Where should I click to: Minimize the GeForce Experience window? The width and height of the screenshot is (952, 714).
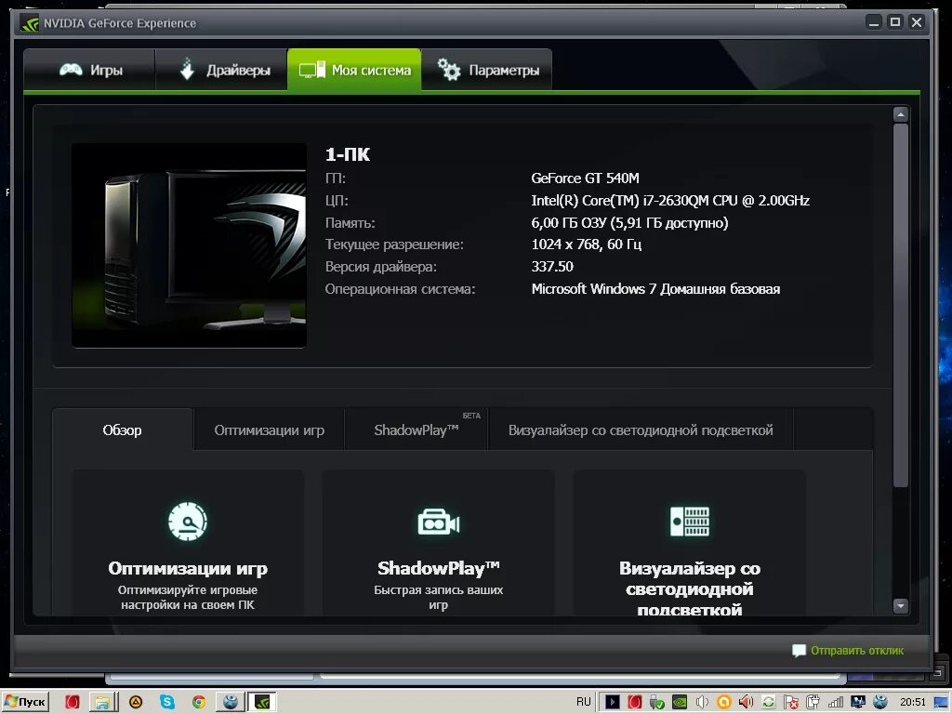tap(874, 22)
